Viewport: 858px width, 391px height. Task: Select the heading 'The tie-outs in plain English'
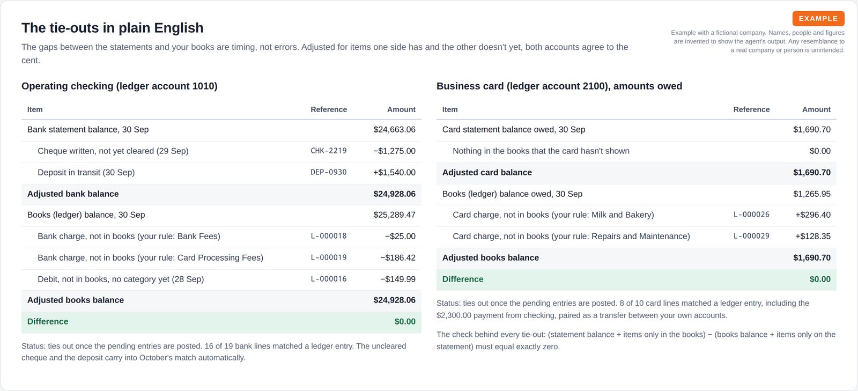113,28
